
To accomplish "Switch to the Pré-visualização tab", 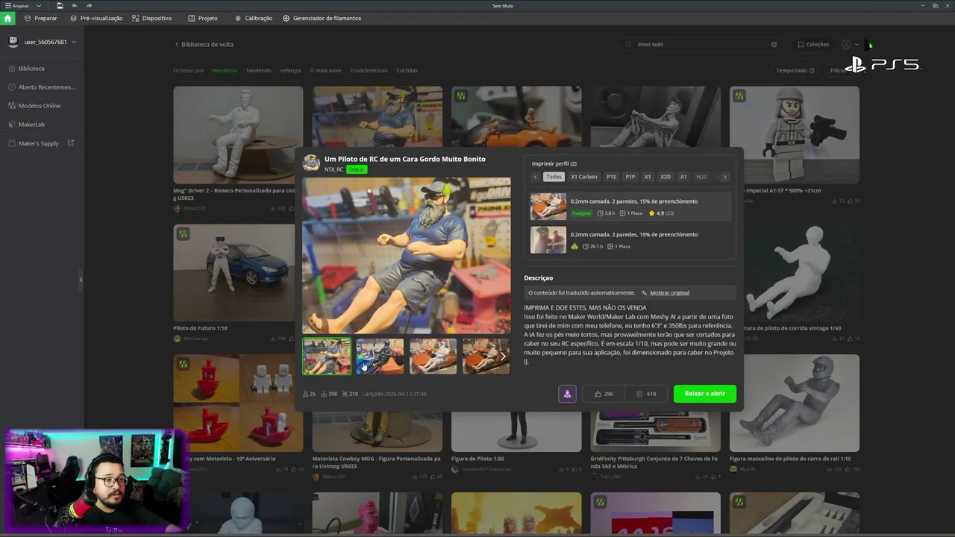I will (96, 18).
